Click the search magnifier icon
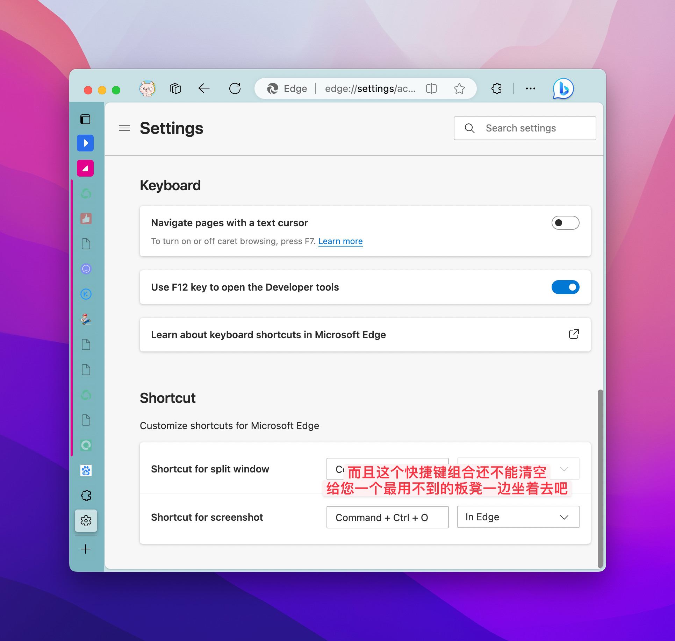 tap(470, 128)
